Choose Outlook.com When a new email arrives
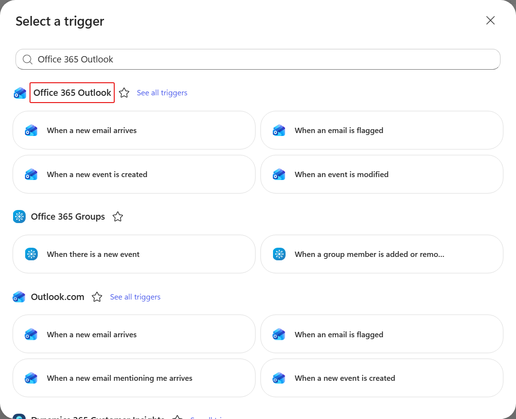Image resolution: width=516 pixels, height=419 pixels. [x=134, y=334]
